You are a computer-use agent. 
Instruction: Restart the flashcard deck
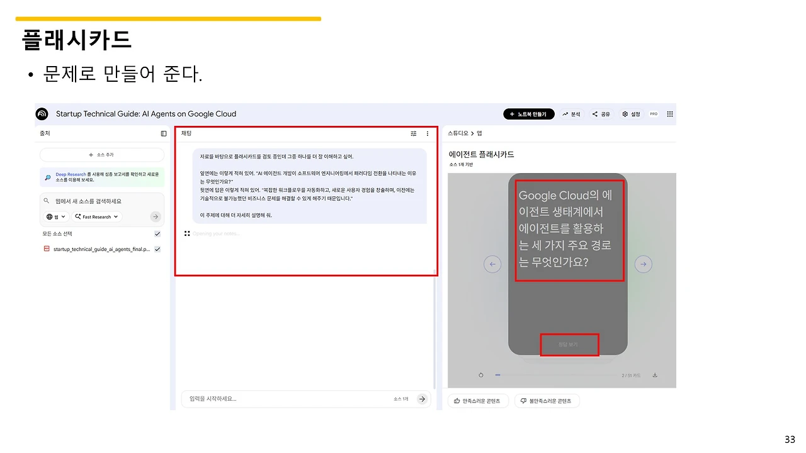pyautogui.click(x=481, y=375)
